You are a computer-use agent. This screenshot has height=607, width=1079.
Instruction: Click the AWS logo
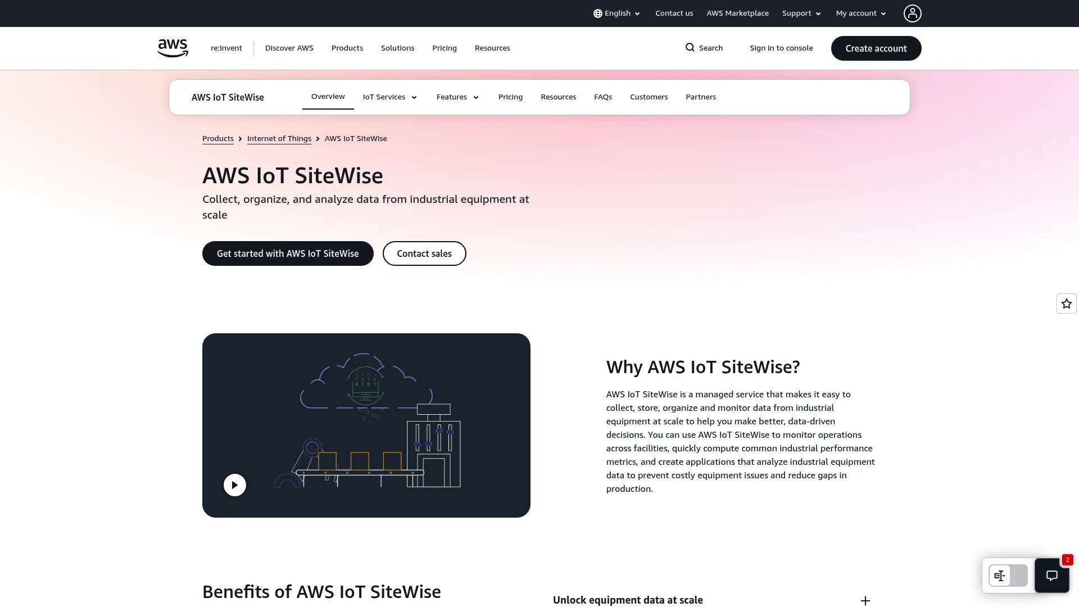click(x=173, y=48)
